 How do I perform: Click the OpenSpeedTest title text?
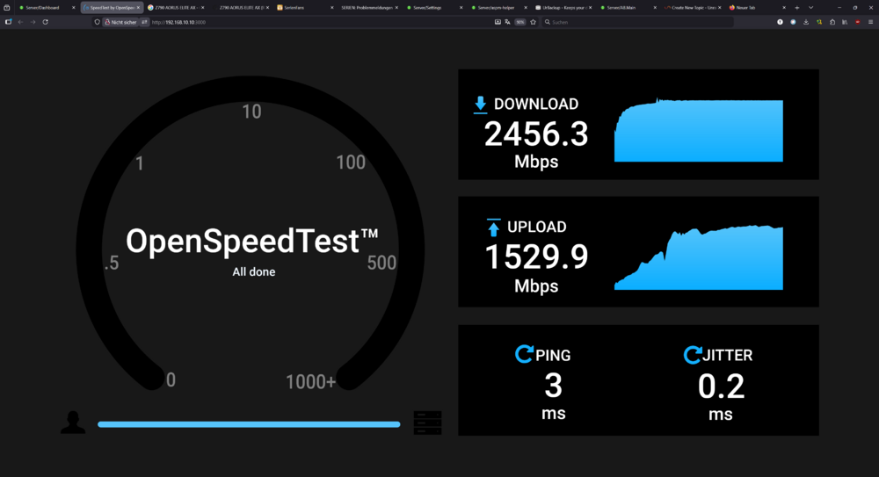click(251, 241)
